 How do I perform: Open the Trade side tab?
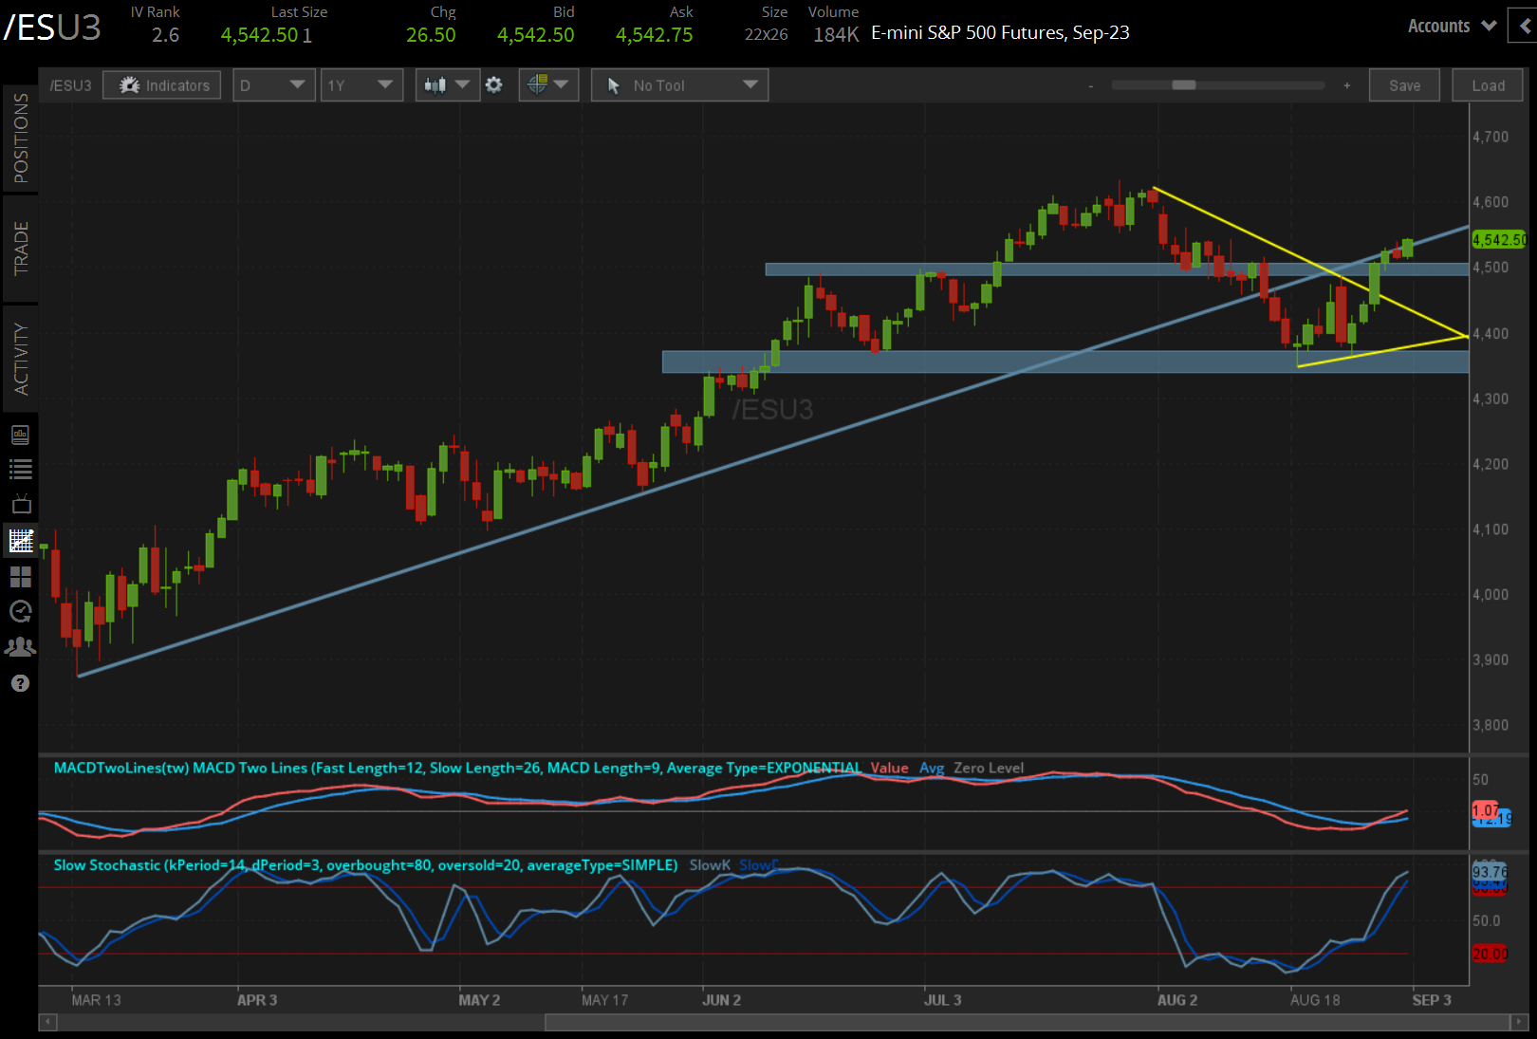20,248
